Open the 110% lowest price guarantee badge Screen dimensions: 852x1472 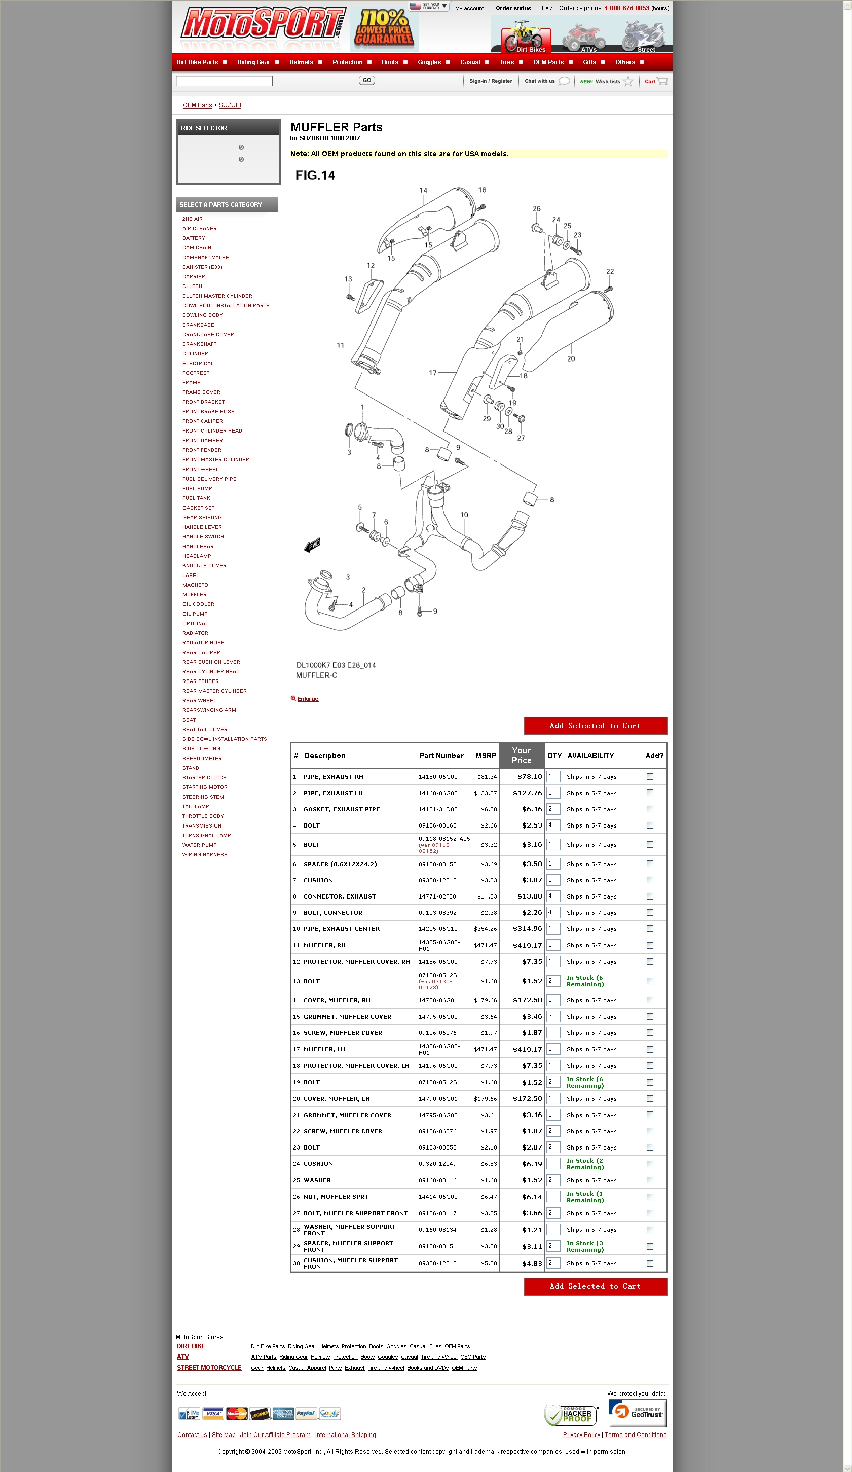(384, 28)
